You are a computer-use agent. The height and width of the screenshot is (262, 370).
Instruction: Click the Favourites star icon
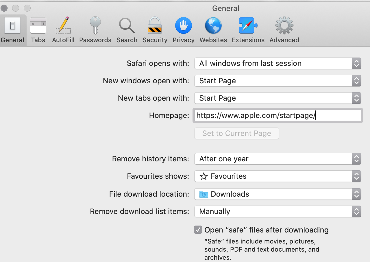coord(204,176)
